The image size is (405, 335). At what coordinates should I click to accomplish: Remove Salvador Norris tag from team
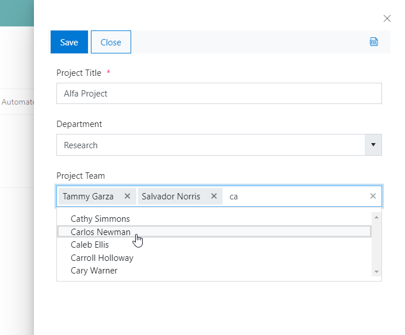coord(213,196)
